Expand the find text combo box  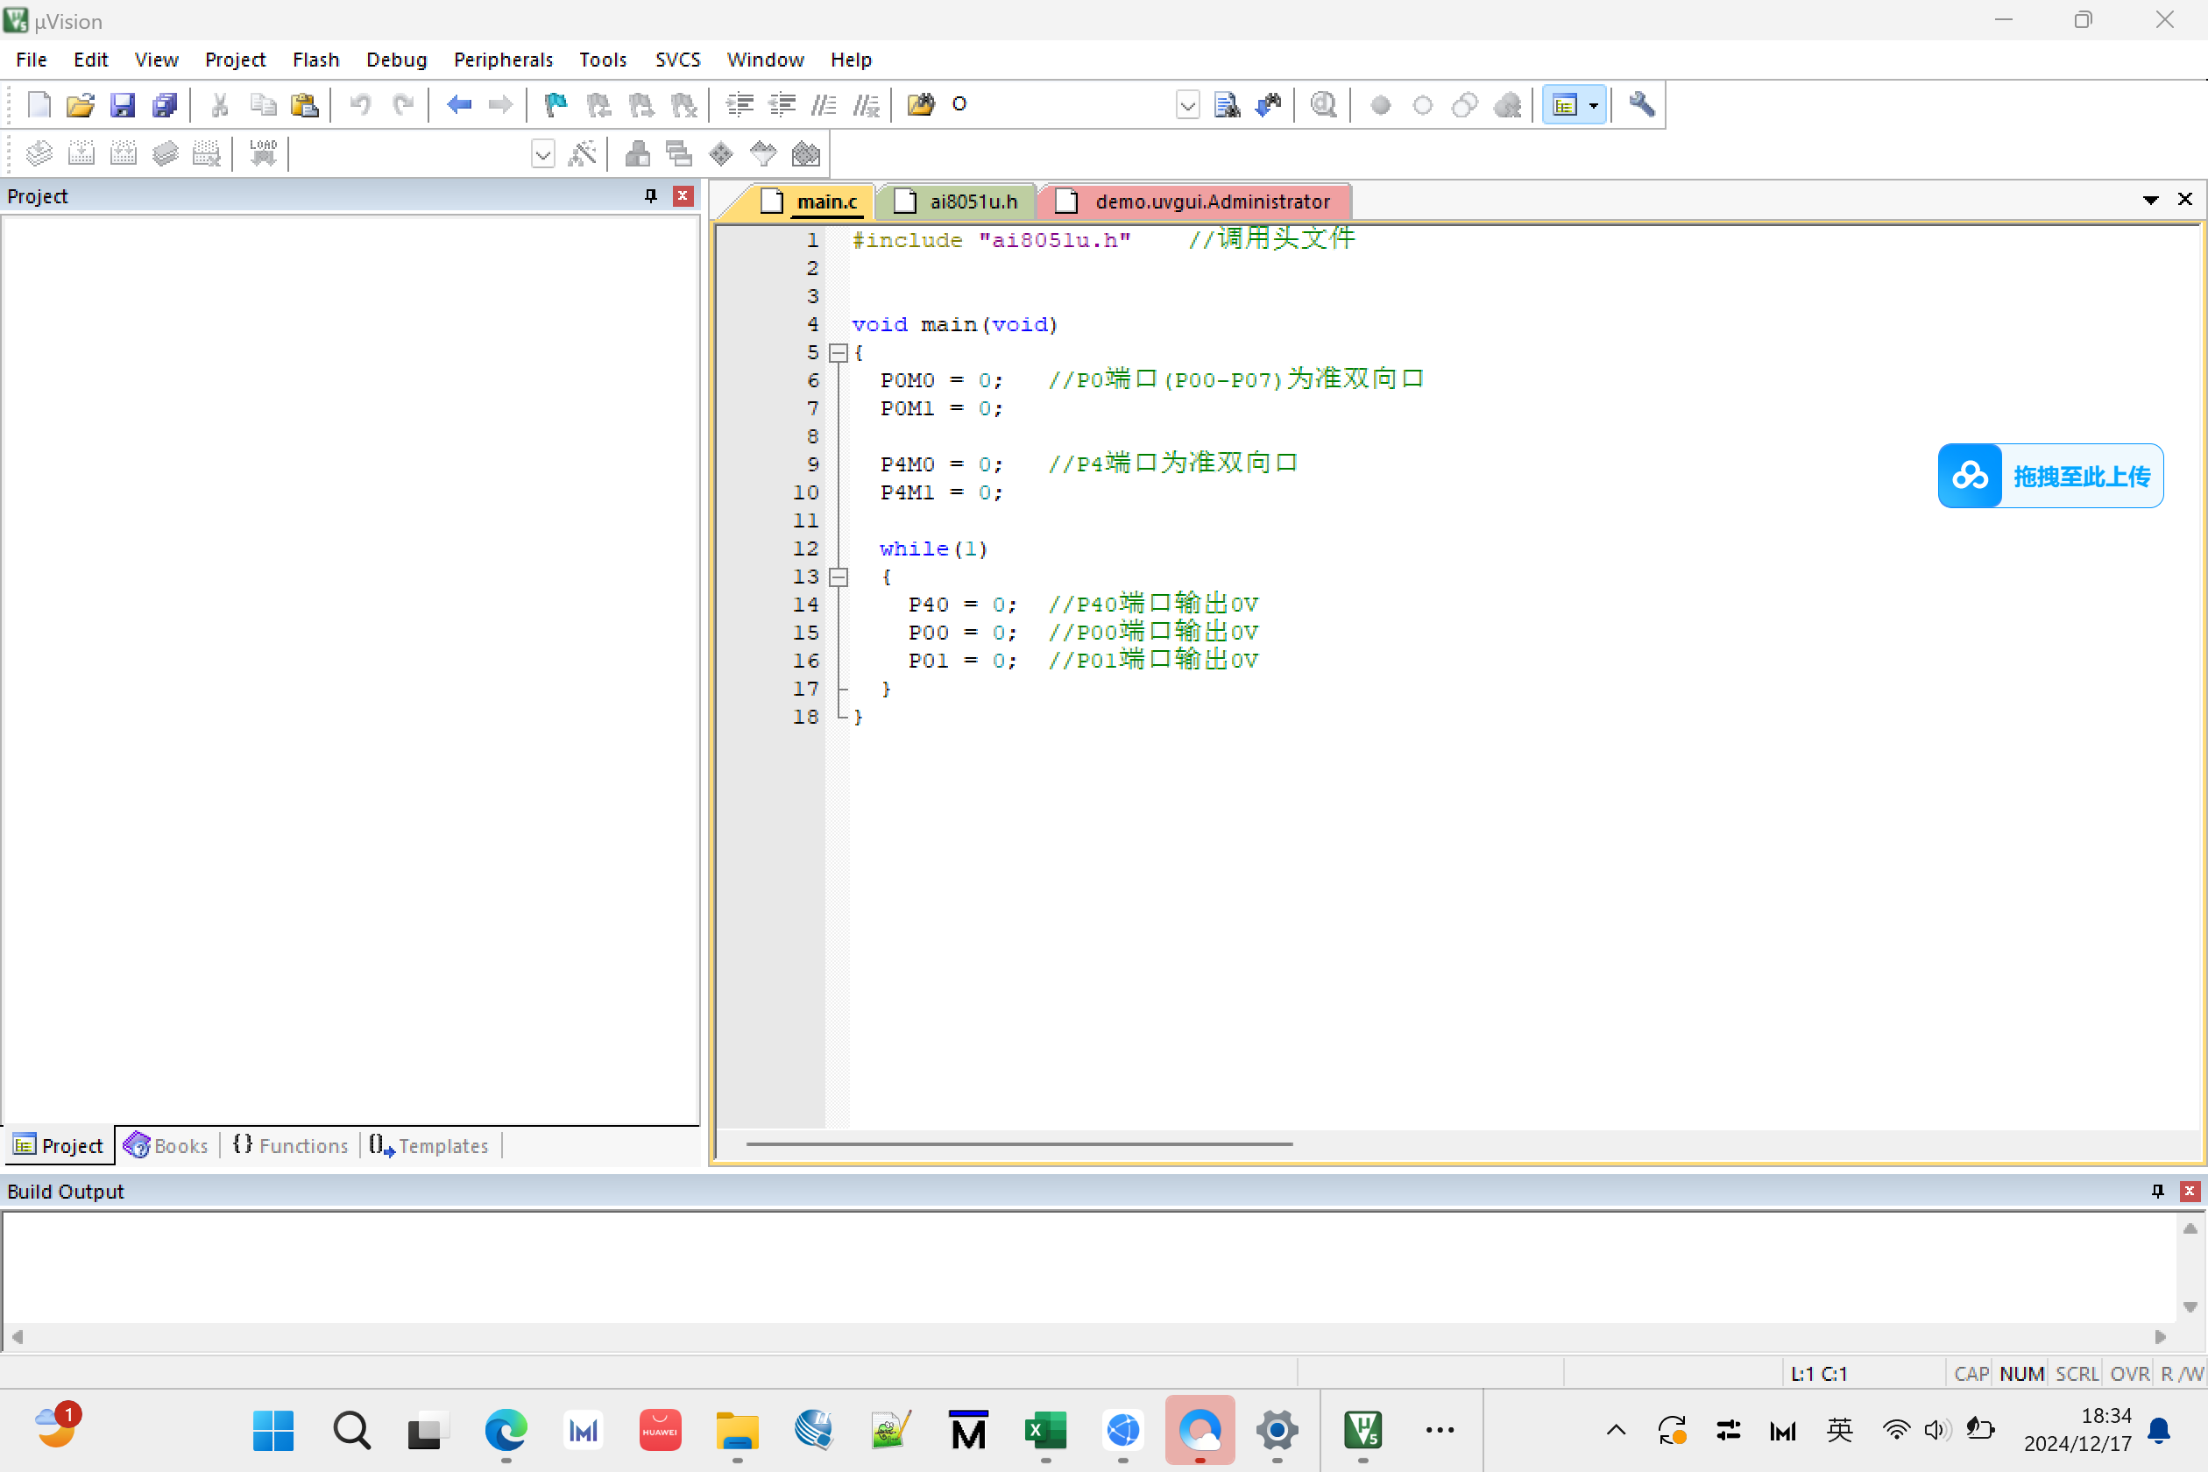coord(1187,104)
